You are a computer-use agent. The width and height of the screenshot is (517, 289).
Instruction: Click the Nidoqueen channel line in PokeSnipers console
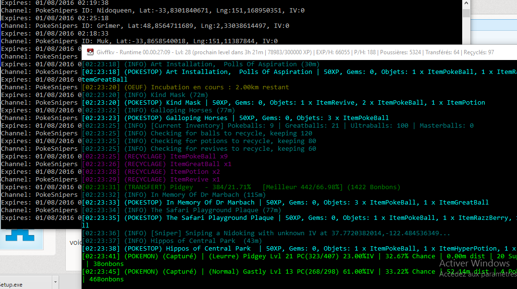tap(153, 11)
